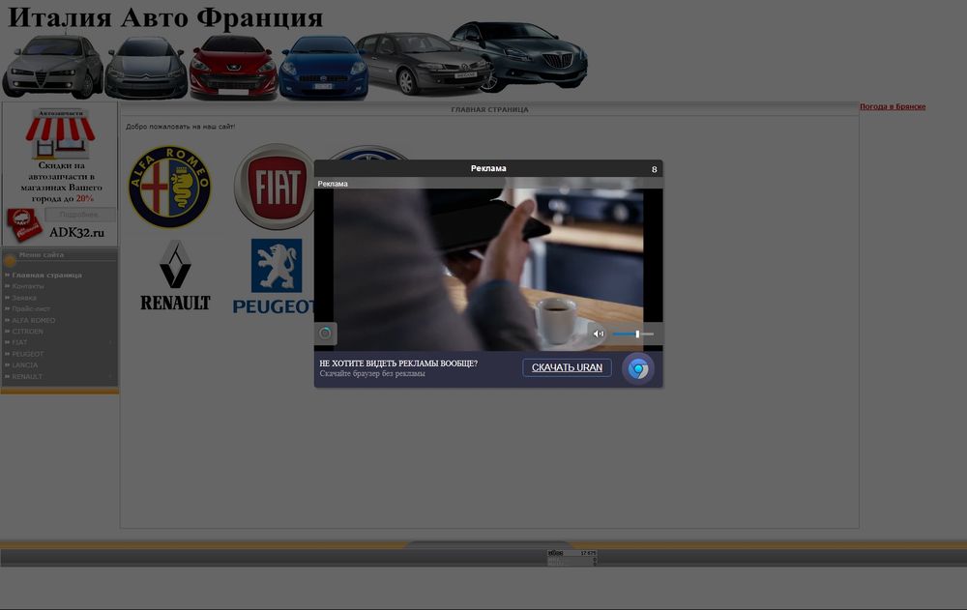Click the Добро пожаловать welcome text
967x610 pixels.
point(180,127)
